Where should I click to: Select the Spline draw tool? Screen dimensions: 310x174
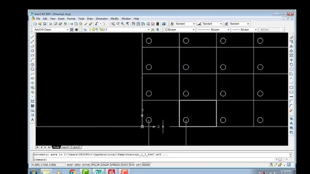click(33, 74)
